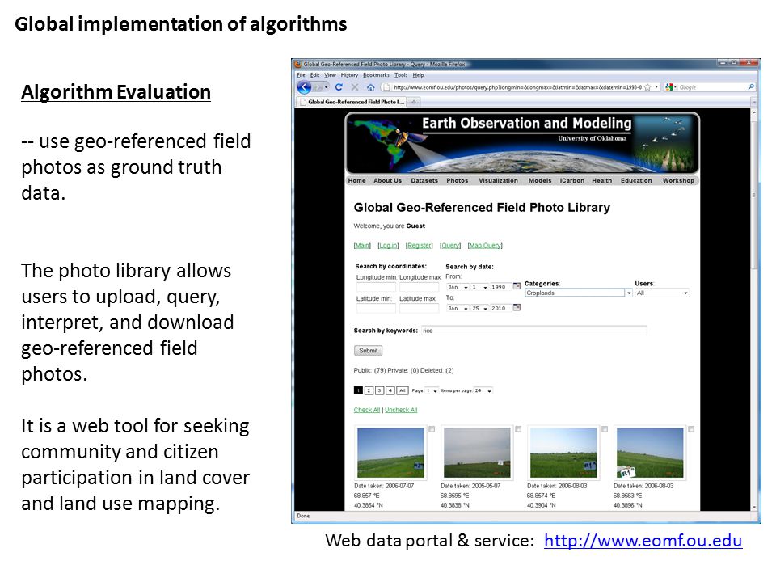The image size is (776, 582).
Task: Open the History menu
Action: click(x=349, y=75)
